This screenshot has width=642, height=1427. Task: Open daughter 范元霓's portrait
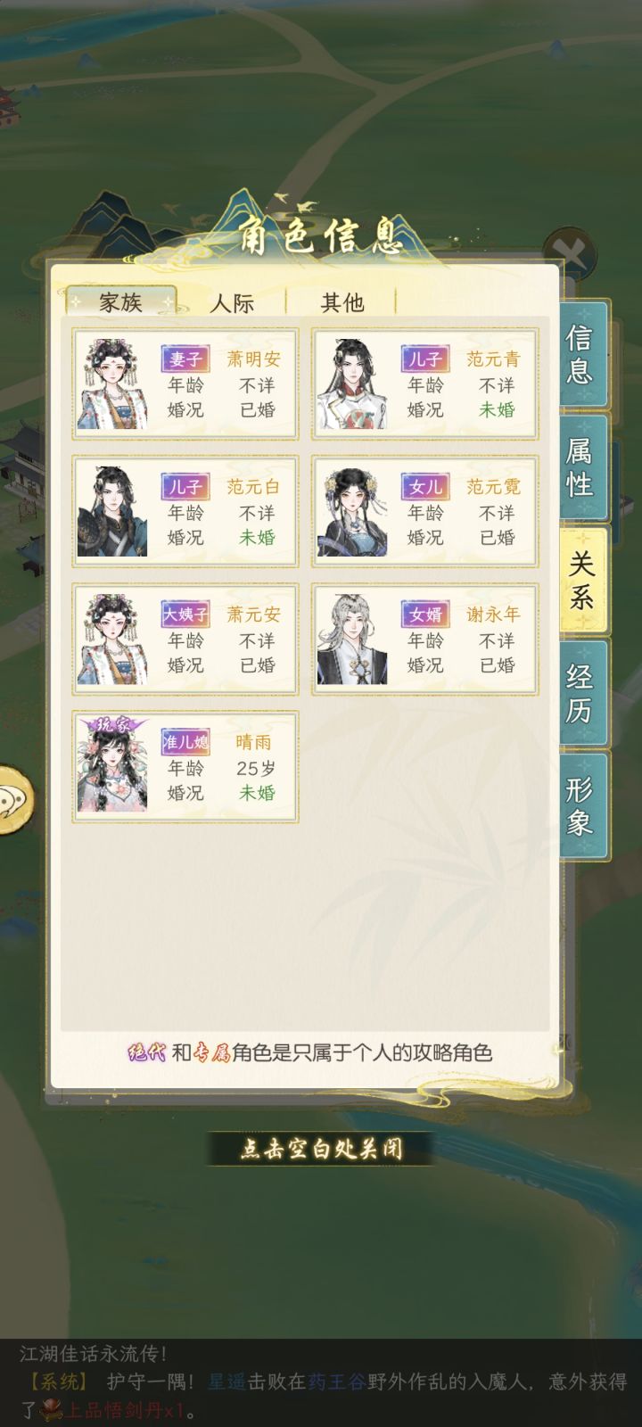pos(353,512)
